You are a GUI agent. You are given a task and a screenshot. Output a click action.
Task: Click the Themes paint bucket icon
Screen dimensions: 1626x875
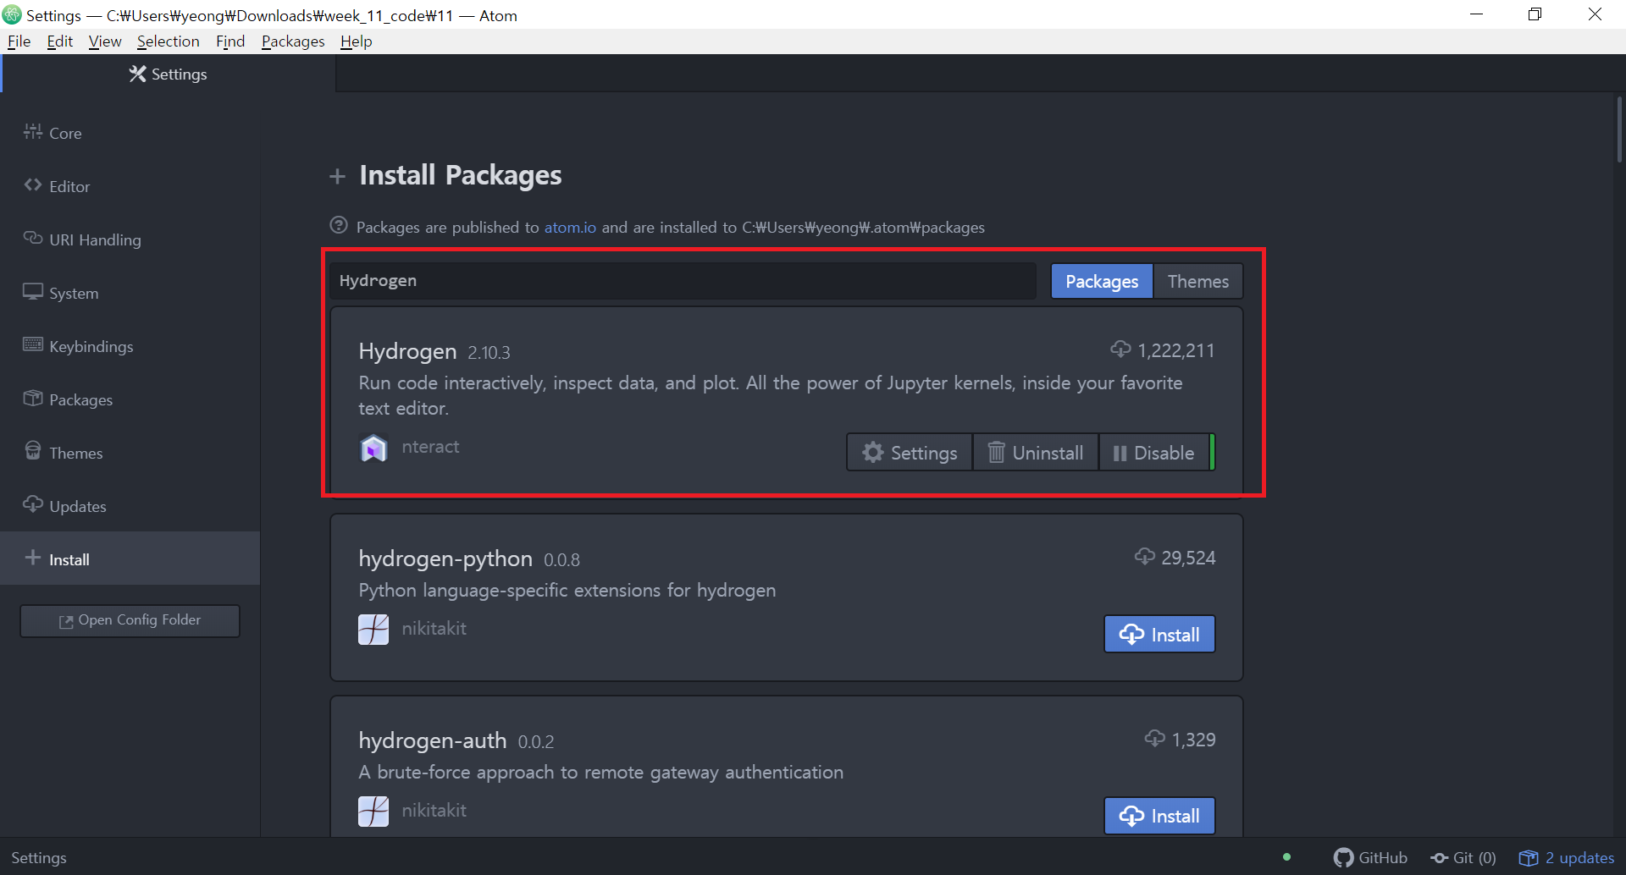tap(33, 450)
